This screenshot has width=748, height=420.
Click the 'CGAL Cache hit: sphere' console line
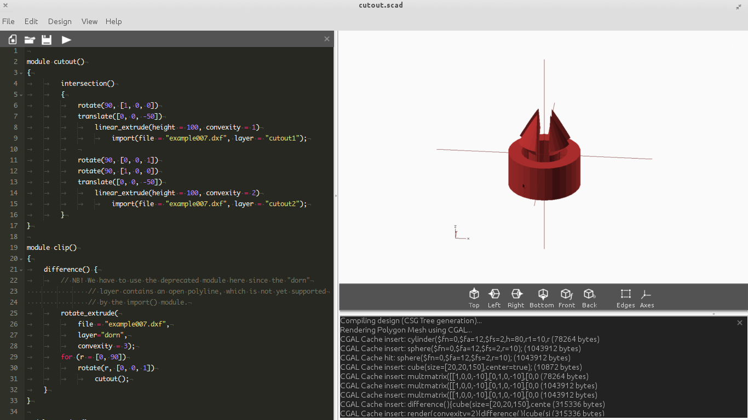pos(455,358)
